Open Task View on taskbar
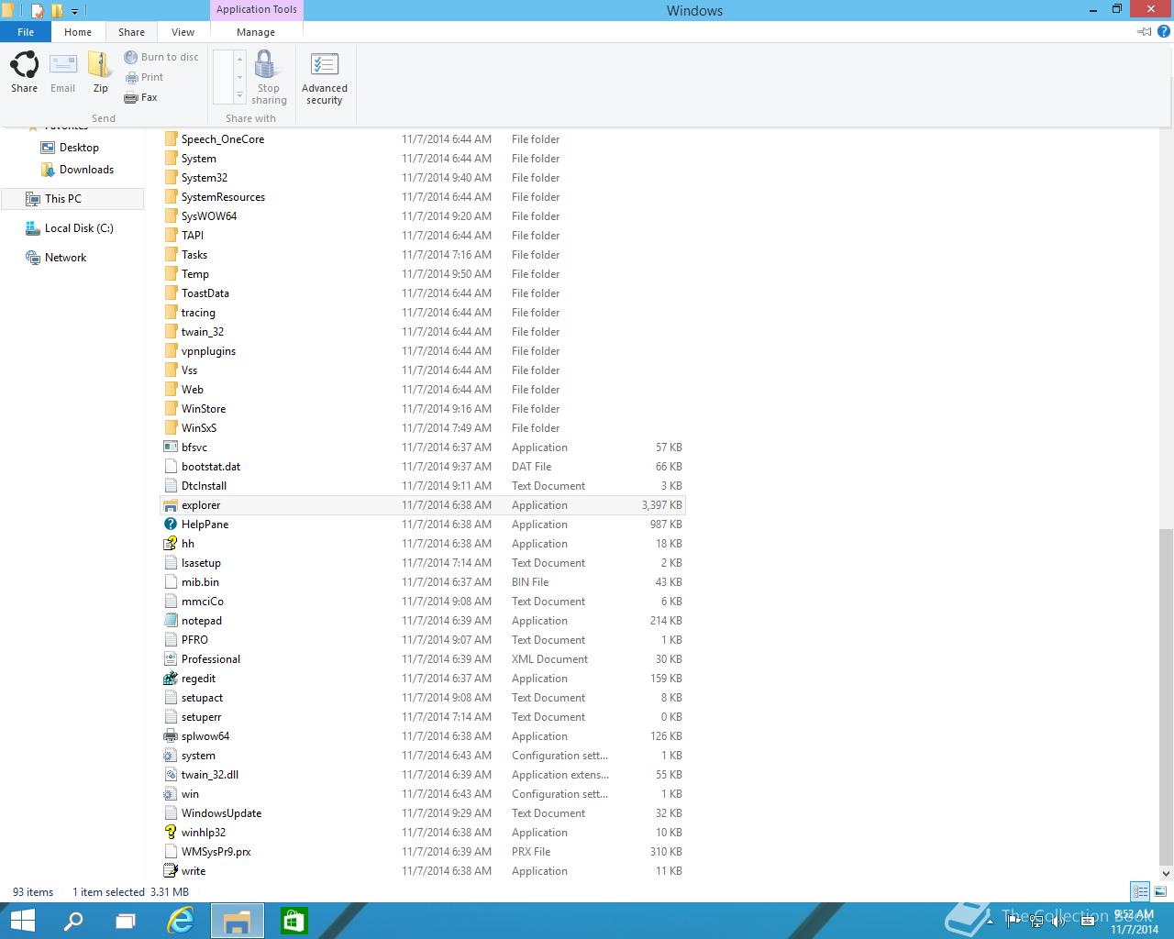1174x939 pixels. pyautogui.click(x=126, y=921)
